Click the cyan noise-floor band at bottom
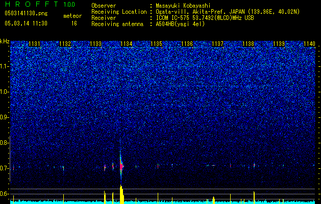Viewport: 321px width, 204px height. [163, 202]
